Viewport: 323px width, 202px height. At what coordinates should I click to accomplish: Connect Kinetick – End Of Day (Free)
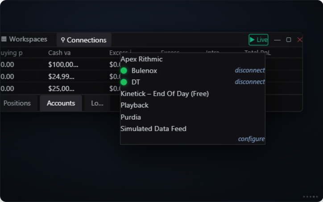pyautogui.click(x=165, y=94)
